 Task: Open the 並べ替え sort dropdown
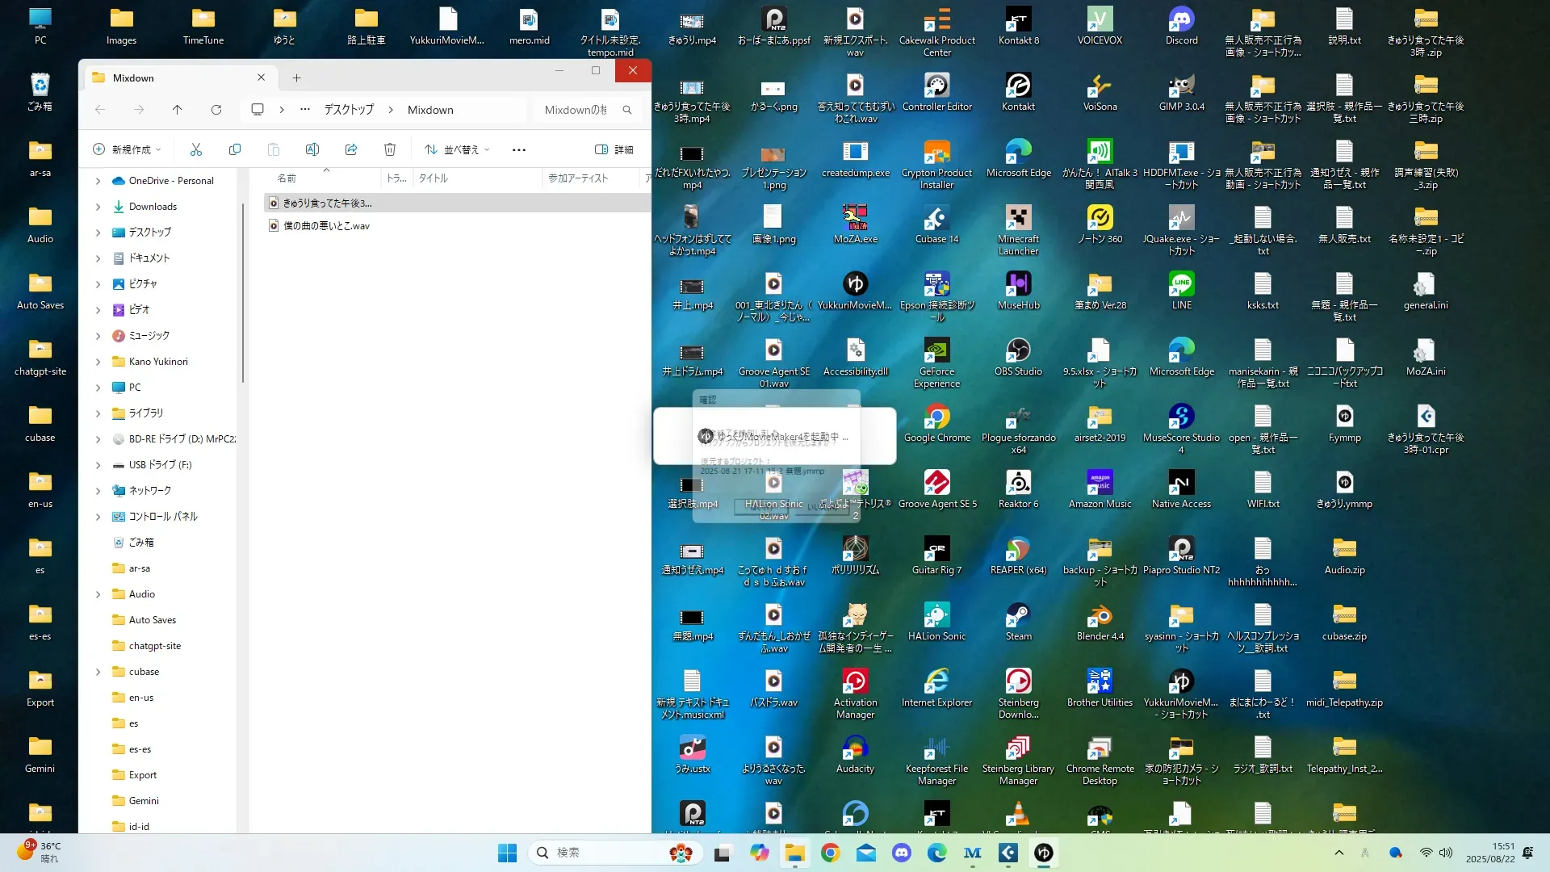[x=457, y=149]
